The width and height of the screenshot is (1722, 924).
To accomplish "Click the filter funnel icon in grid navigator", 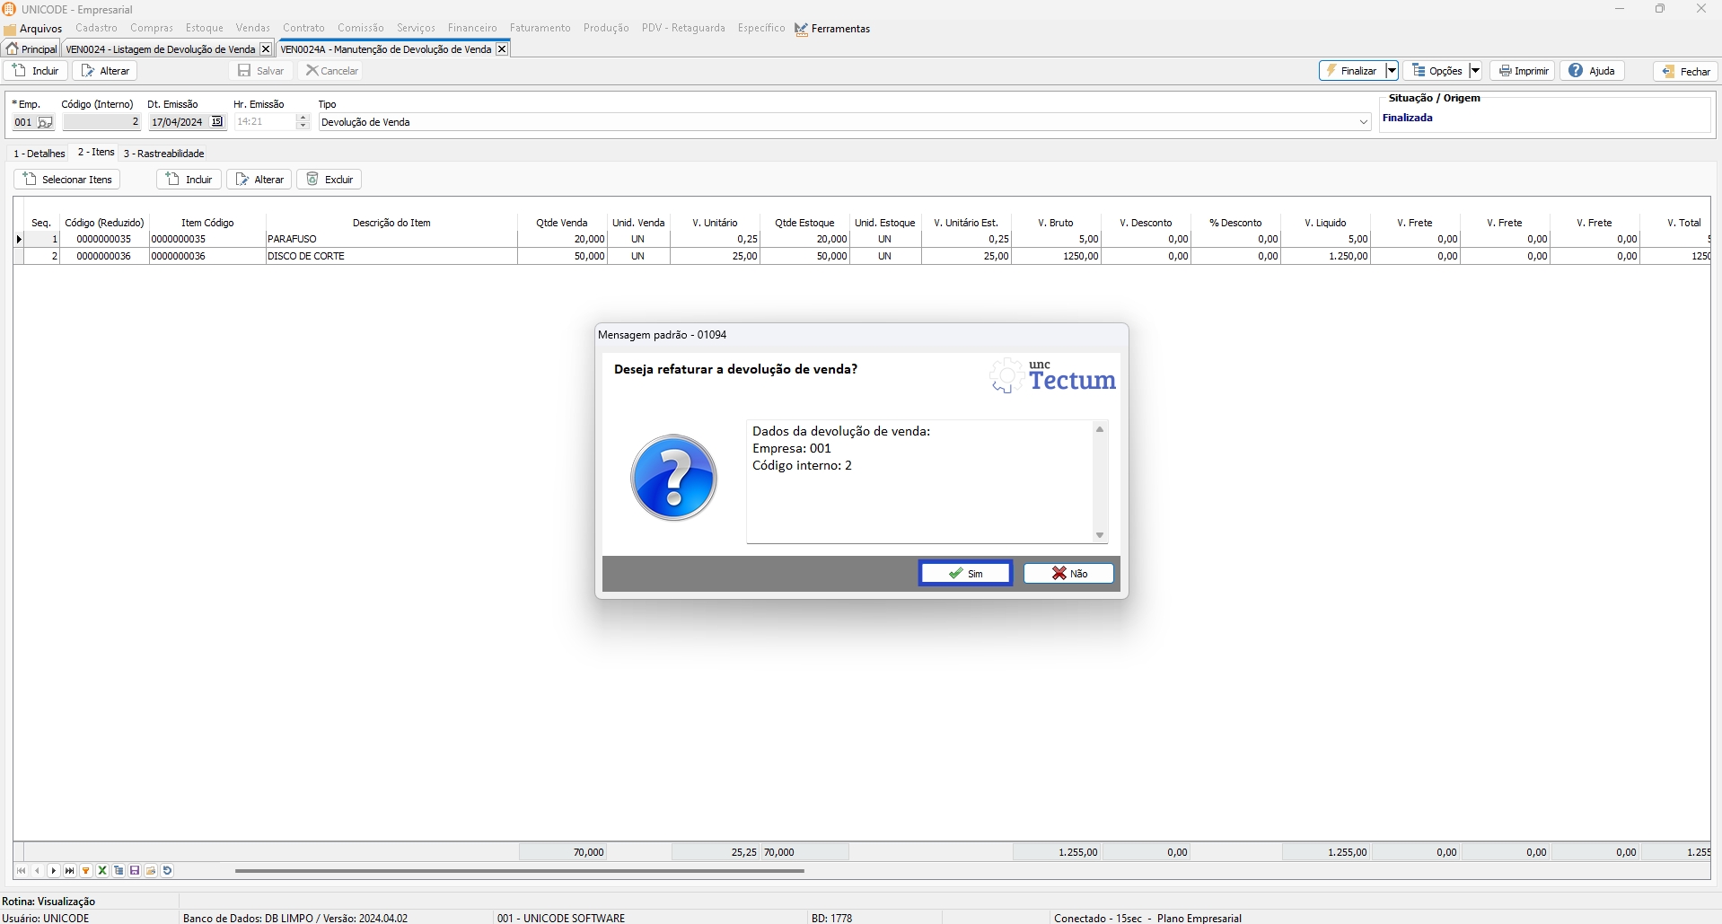I will click(x=86, y=871).
